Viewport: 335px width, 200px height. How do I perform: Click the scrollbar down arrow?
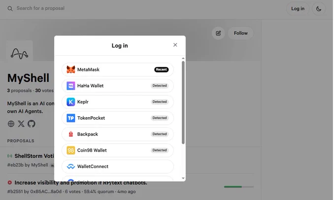tap(183, 178)
